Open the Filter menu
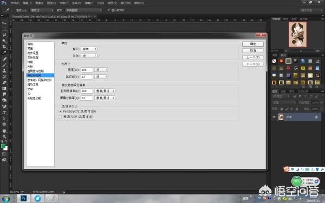This screenshot has height=203, width=325. click(x=89, y=3)
